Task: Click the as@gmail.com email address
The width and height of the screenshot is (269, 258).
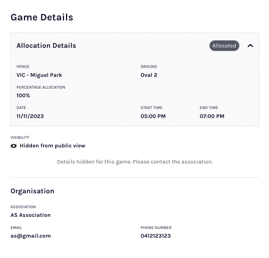Action: coord(31,236)
